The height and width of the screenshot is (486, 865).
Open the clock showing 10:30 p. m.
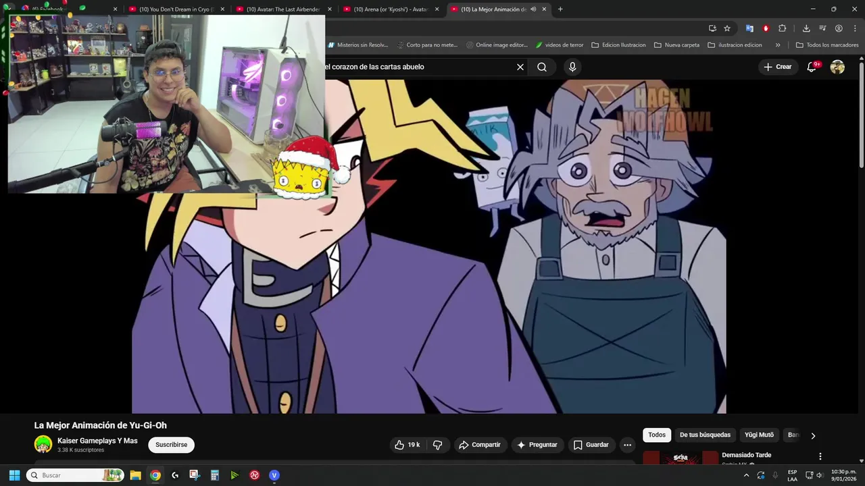pyautogui.click(x=843, y=475)
